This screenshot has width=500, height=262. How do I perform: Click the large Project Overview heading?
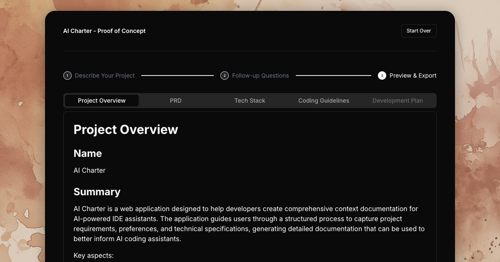(126, 130)
